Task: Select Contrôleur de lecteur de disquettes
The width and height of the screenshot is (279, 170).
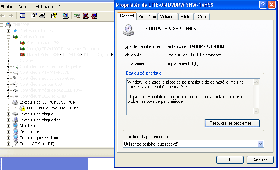Action: [x=52, y=66]
